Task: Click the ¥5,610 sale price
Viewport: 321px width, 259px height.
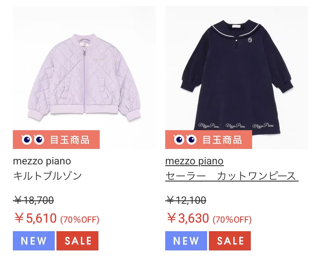Action: (x=36, y=218)
